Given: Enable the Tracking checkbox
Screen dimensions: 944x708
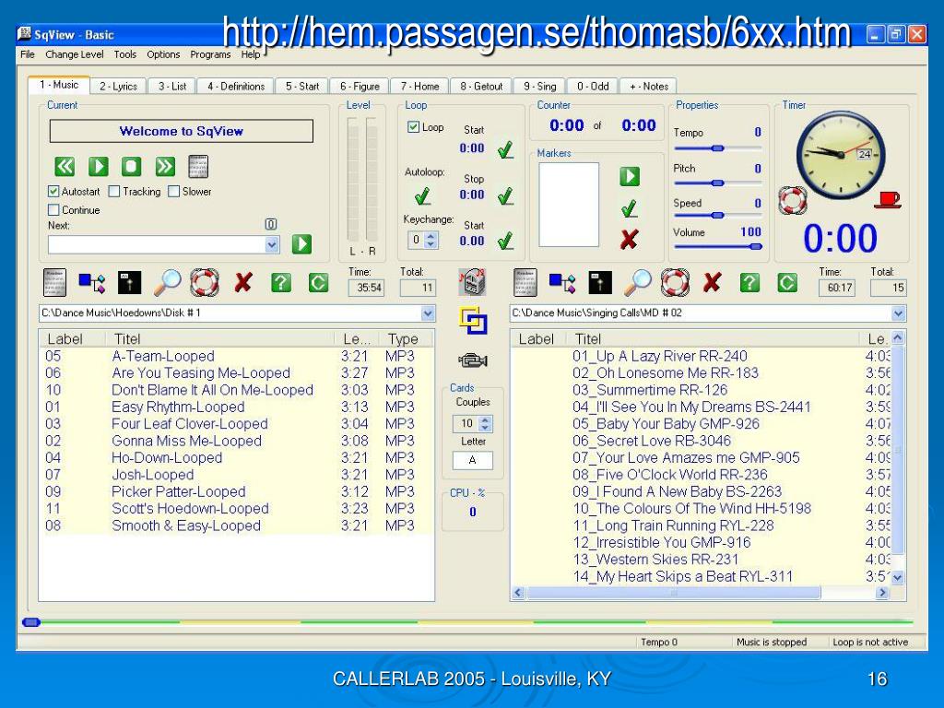Looking at the screenshot, I should [113, 192].
